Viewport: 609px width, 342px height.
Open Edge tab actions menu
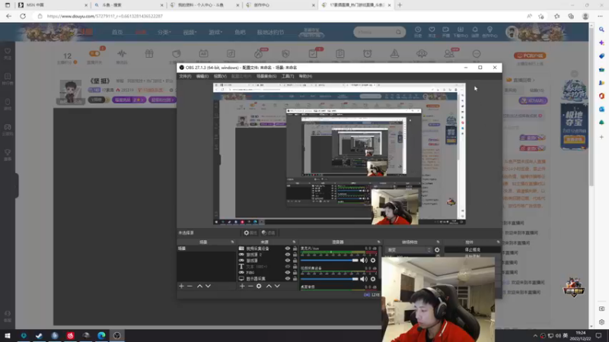point(8,5)
